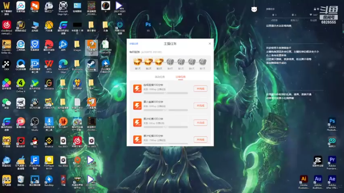Click 未完成 for 连续直播100分钟 task
The width and height of the screenshot is (344, 193).
200,89
